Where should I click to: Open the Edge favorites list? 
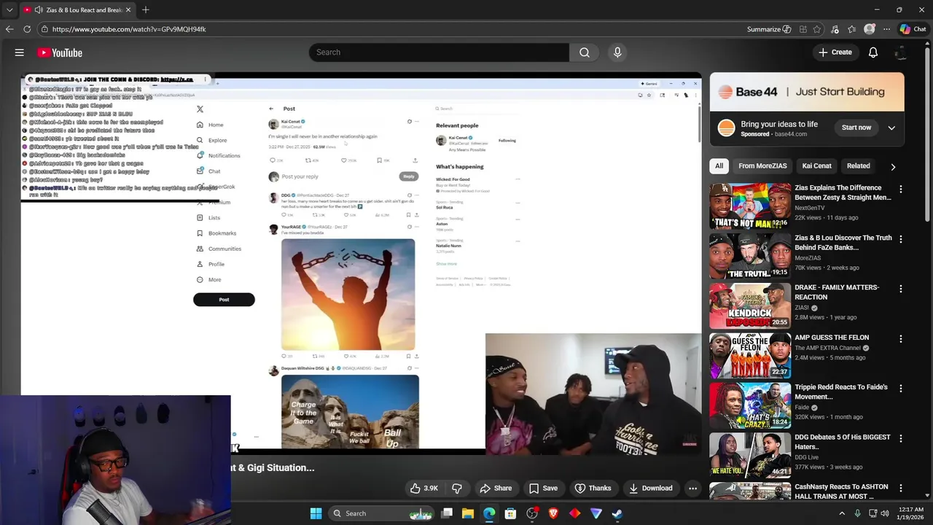(851, 29)
